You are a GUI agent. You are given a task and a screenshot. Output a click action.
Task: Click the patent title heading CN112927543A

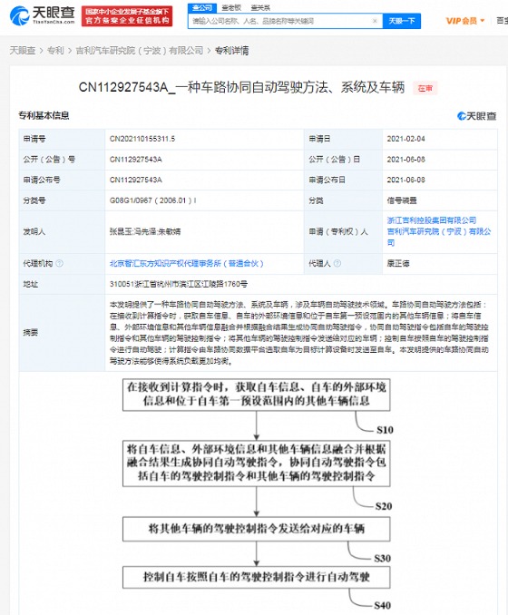pos(241,87)
